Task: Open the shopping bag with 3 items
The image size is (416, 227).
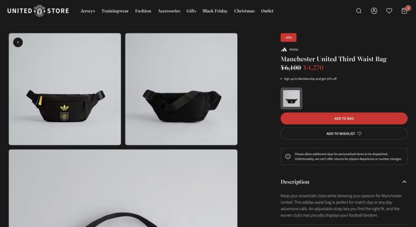Action: click(405, 10)
